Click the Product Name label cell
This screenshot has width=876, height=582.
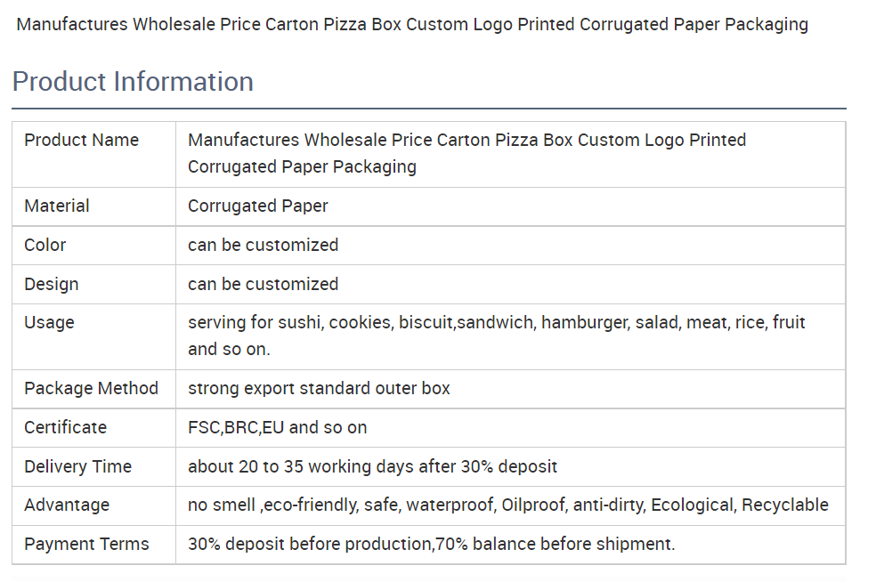(x=82, y=141)
